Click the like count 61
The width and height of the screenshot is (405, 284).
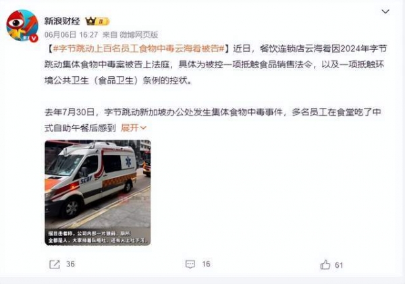(339, 265)
